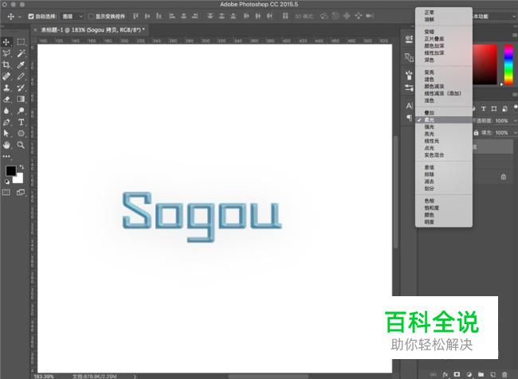Open the opacity 100% dropdown arrow
Screen dimensions: 518x379
[x=515, y=121]
